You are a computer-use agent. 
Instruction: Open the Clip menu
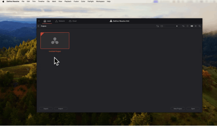tap(48, 1)
